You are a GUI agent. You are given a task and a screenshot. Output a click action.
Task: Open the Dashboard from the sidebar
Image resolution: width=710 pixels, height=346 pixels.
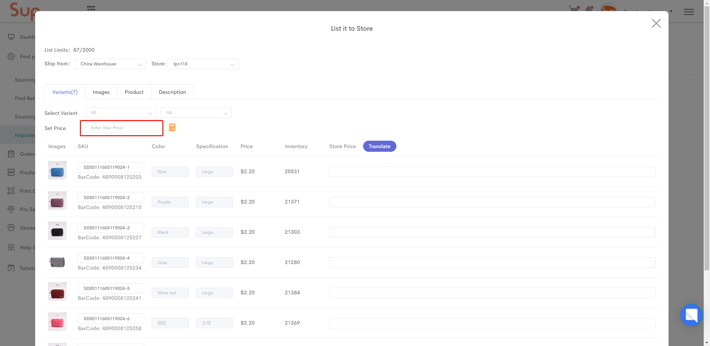click(11, 37)
